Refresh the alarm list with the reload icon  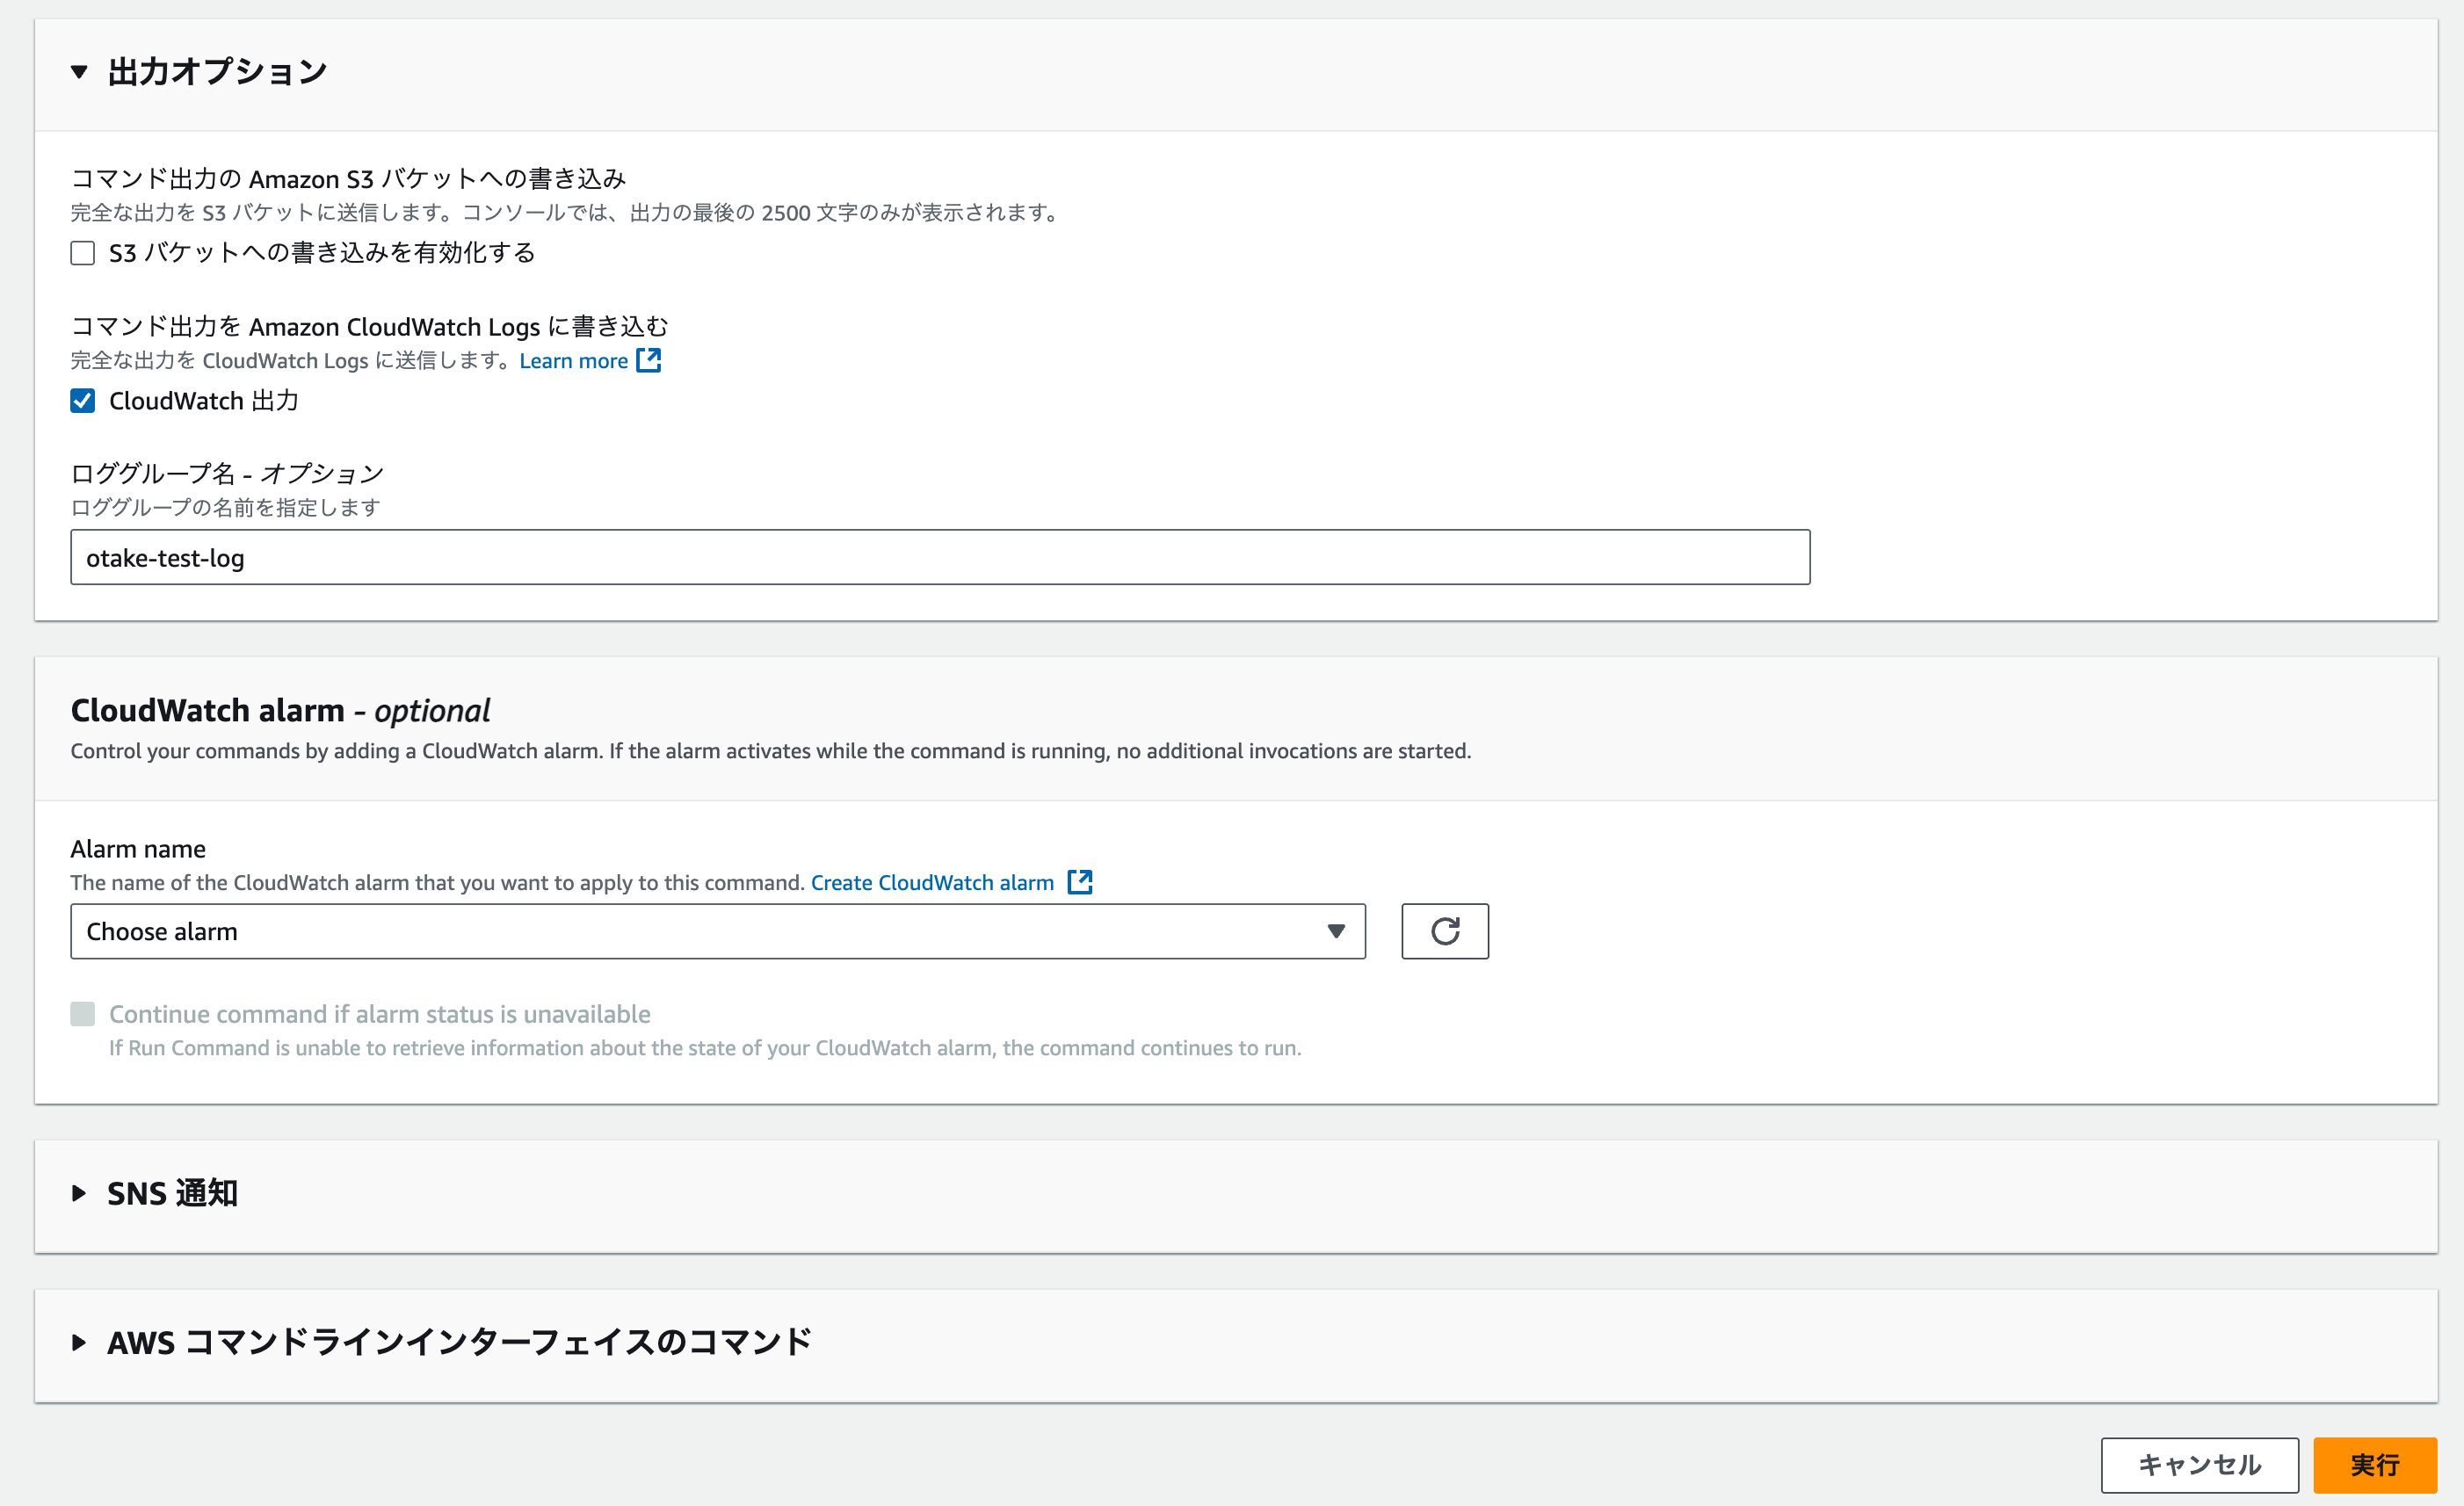(x=1445, y=931)
